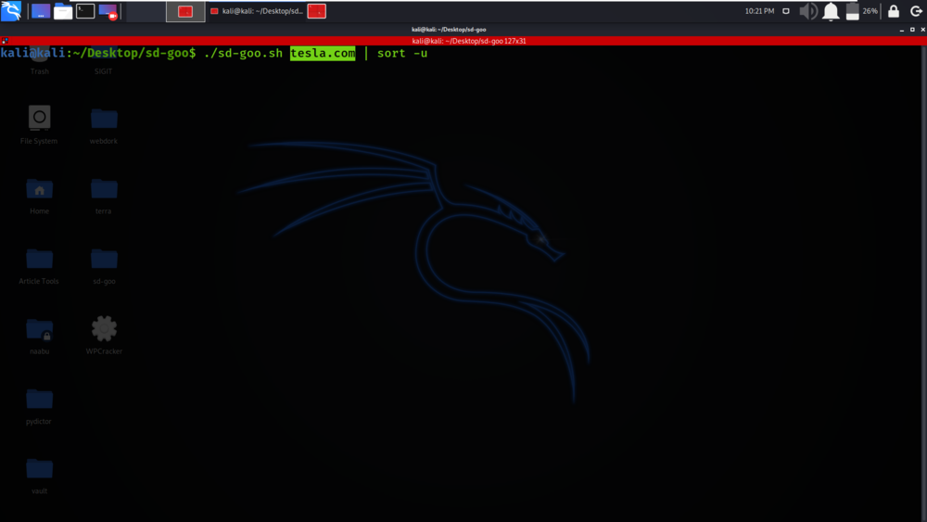Select the vault desktop folder
The image size is (927, 522).
point(40,477)
